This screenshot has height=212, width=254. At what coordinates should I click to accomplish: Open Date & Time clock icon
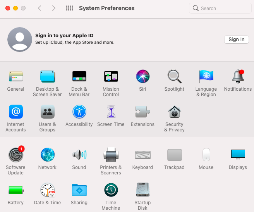tap(48, 190)
